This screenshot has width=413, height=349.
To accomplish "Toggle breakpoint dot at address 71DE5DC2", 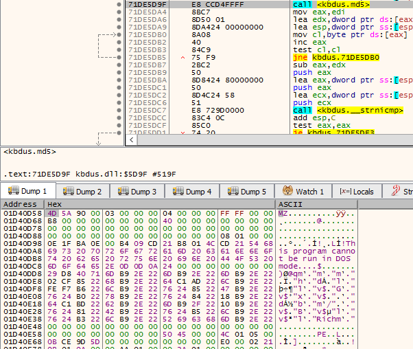I will coord(119,95).
